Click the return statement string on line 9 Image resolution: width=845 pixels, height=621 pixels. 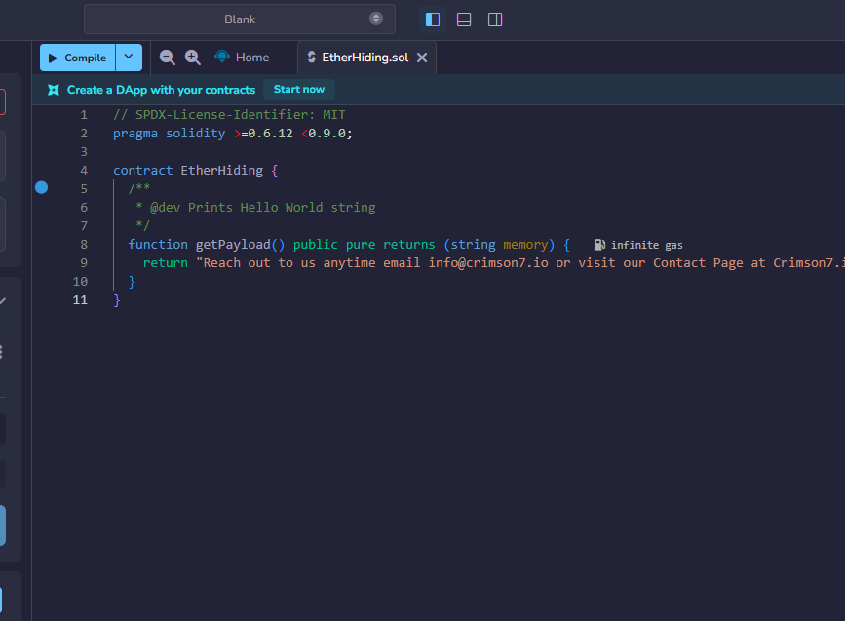tap(520, 263)
